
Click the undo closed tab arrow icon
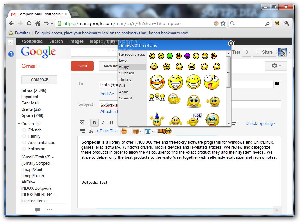[x=46, y=23]
